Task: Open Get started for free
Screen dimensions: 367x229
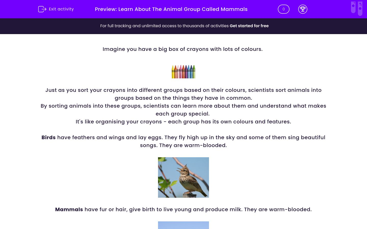Action: point(249,26)
